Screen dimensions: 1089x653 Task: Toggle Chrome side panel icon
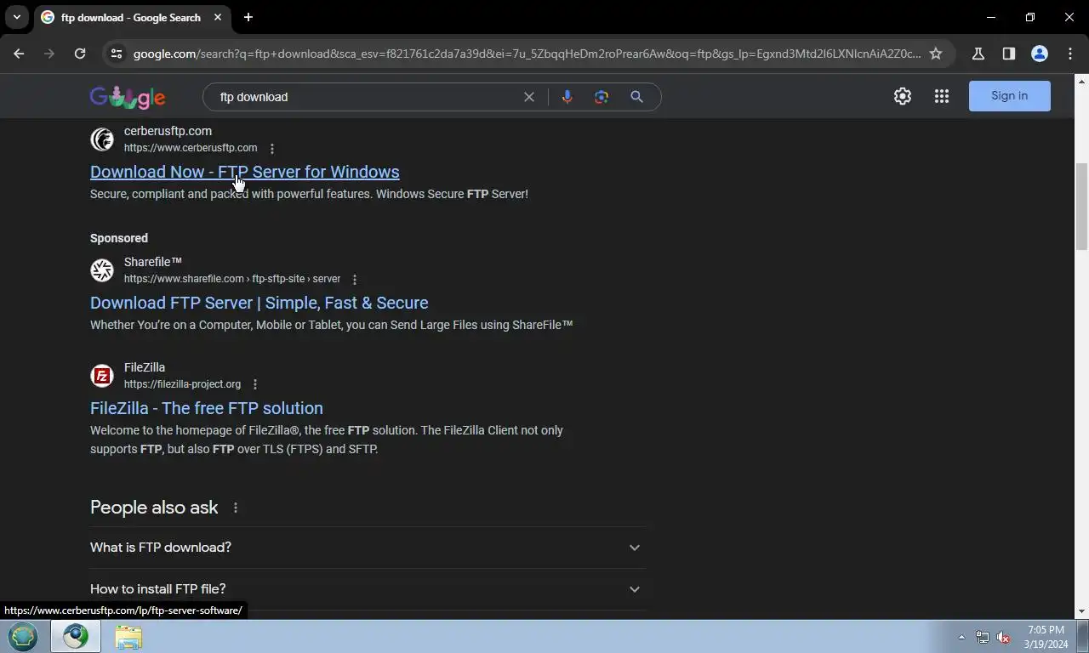1009,54
